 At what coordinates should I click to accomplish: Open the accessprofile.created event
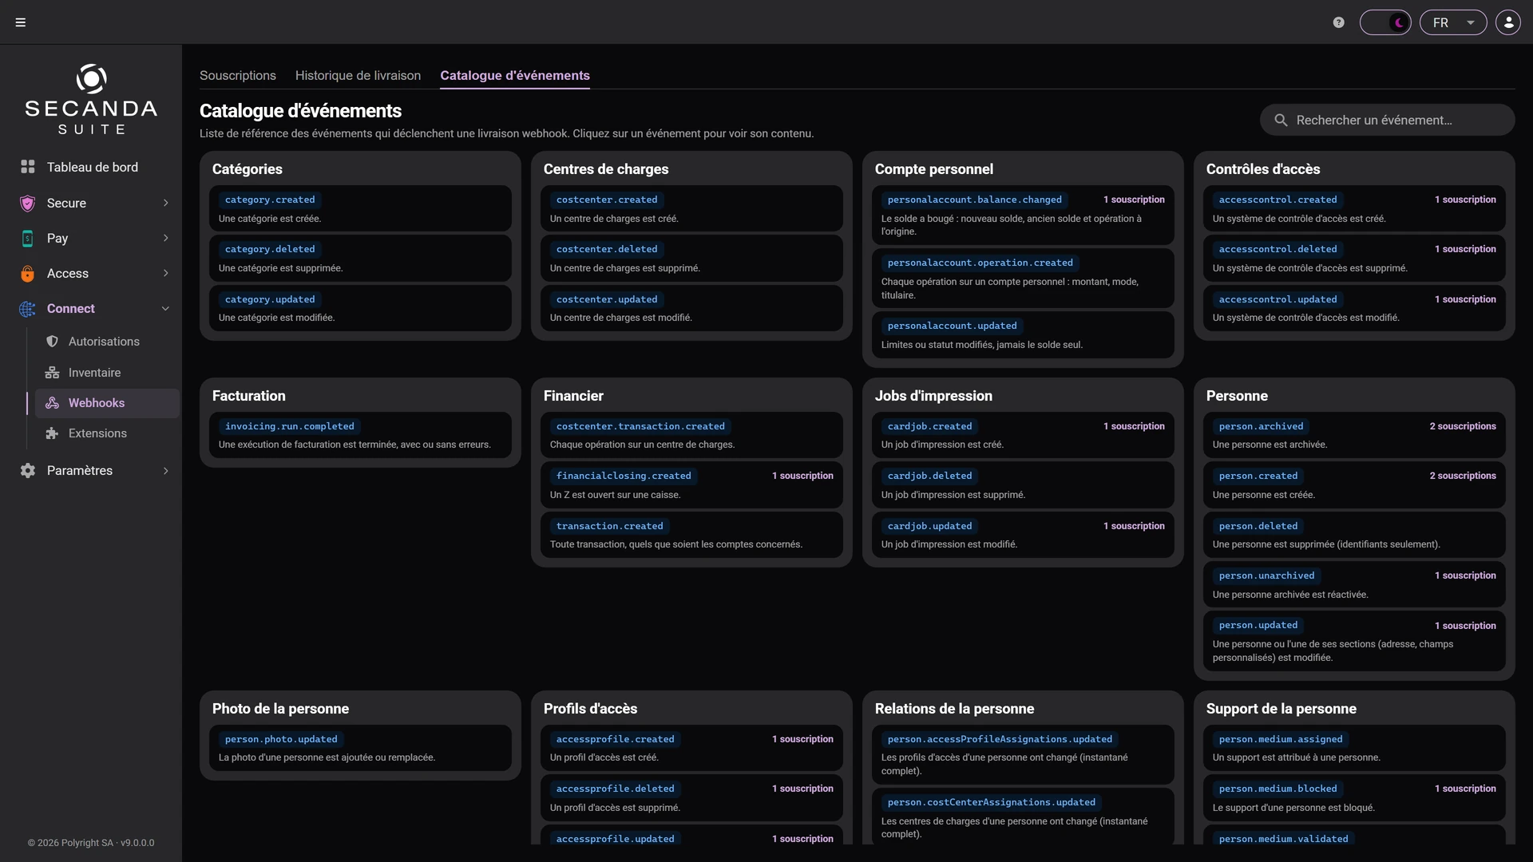(691, 748)
